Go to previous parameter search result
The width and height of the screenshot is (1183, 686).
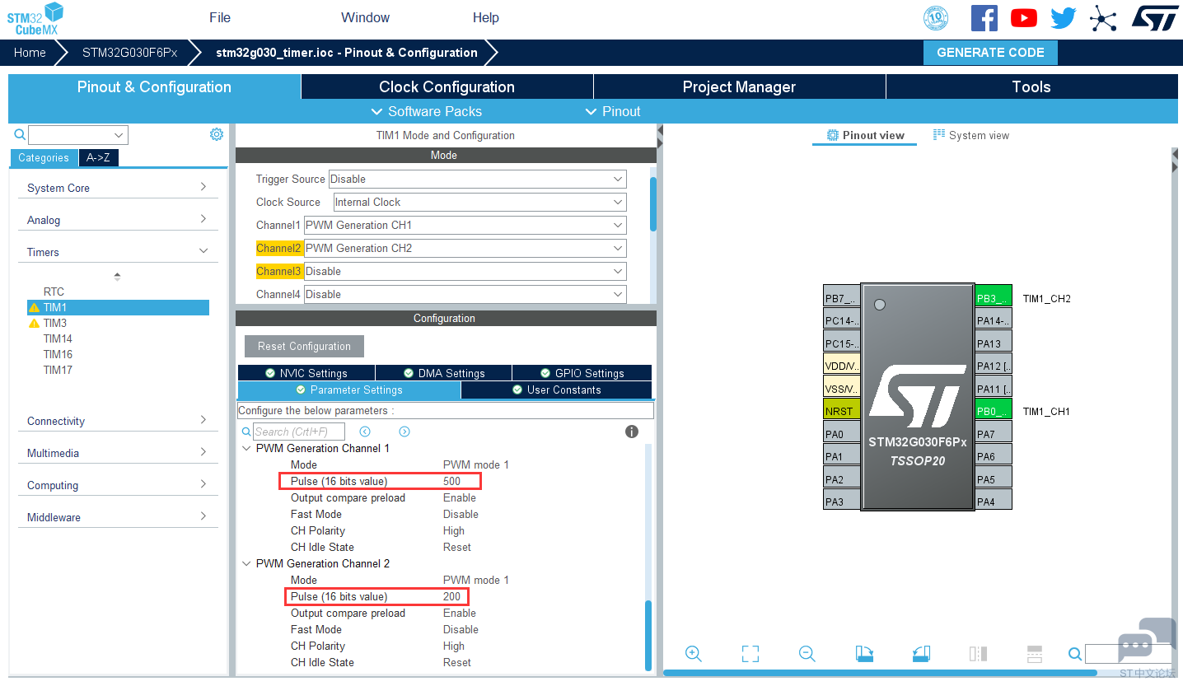tap(365, 432)
